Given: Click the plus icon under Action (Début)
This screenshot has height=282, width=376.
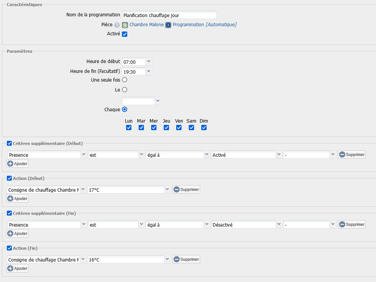Looking at the screenshot, I should click(10, 199).
